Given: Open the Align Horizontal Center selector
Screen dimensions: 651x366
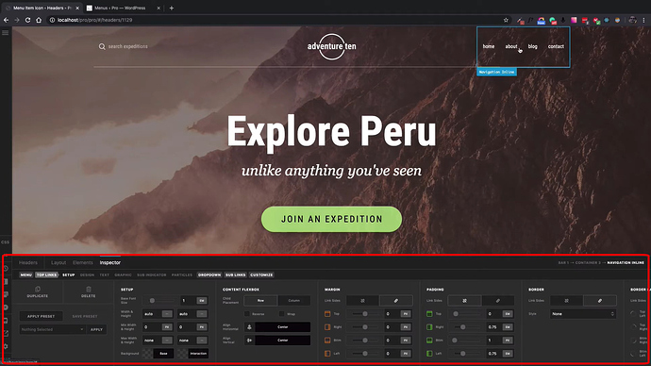Looking at the screenshot, I should tap(283, 327).
